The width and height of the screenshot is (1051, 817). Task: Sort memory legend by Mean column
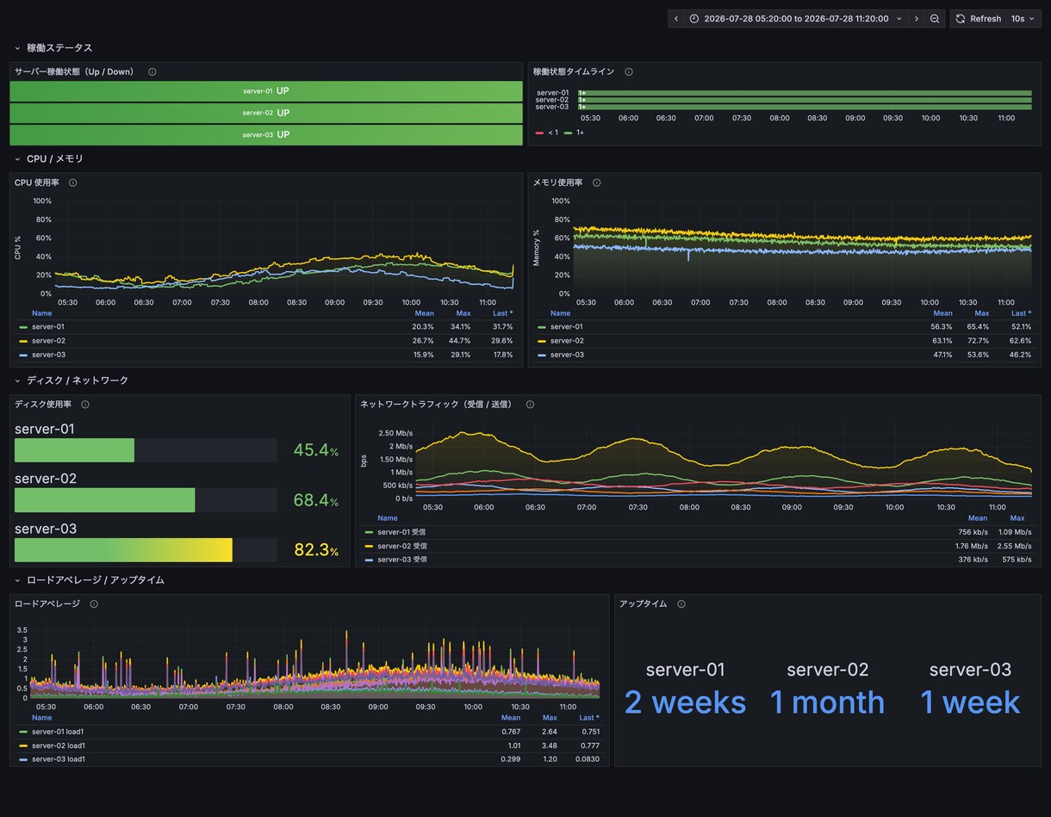click(x=942, y=313)
